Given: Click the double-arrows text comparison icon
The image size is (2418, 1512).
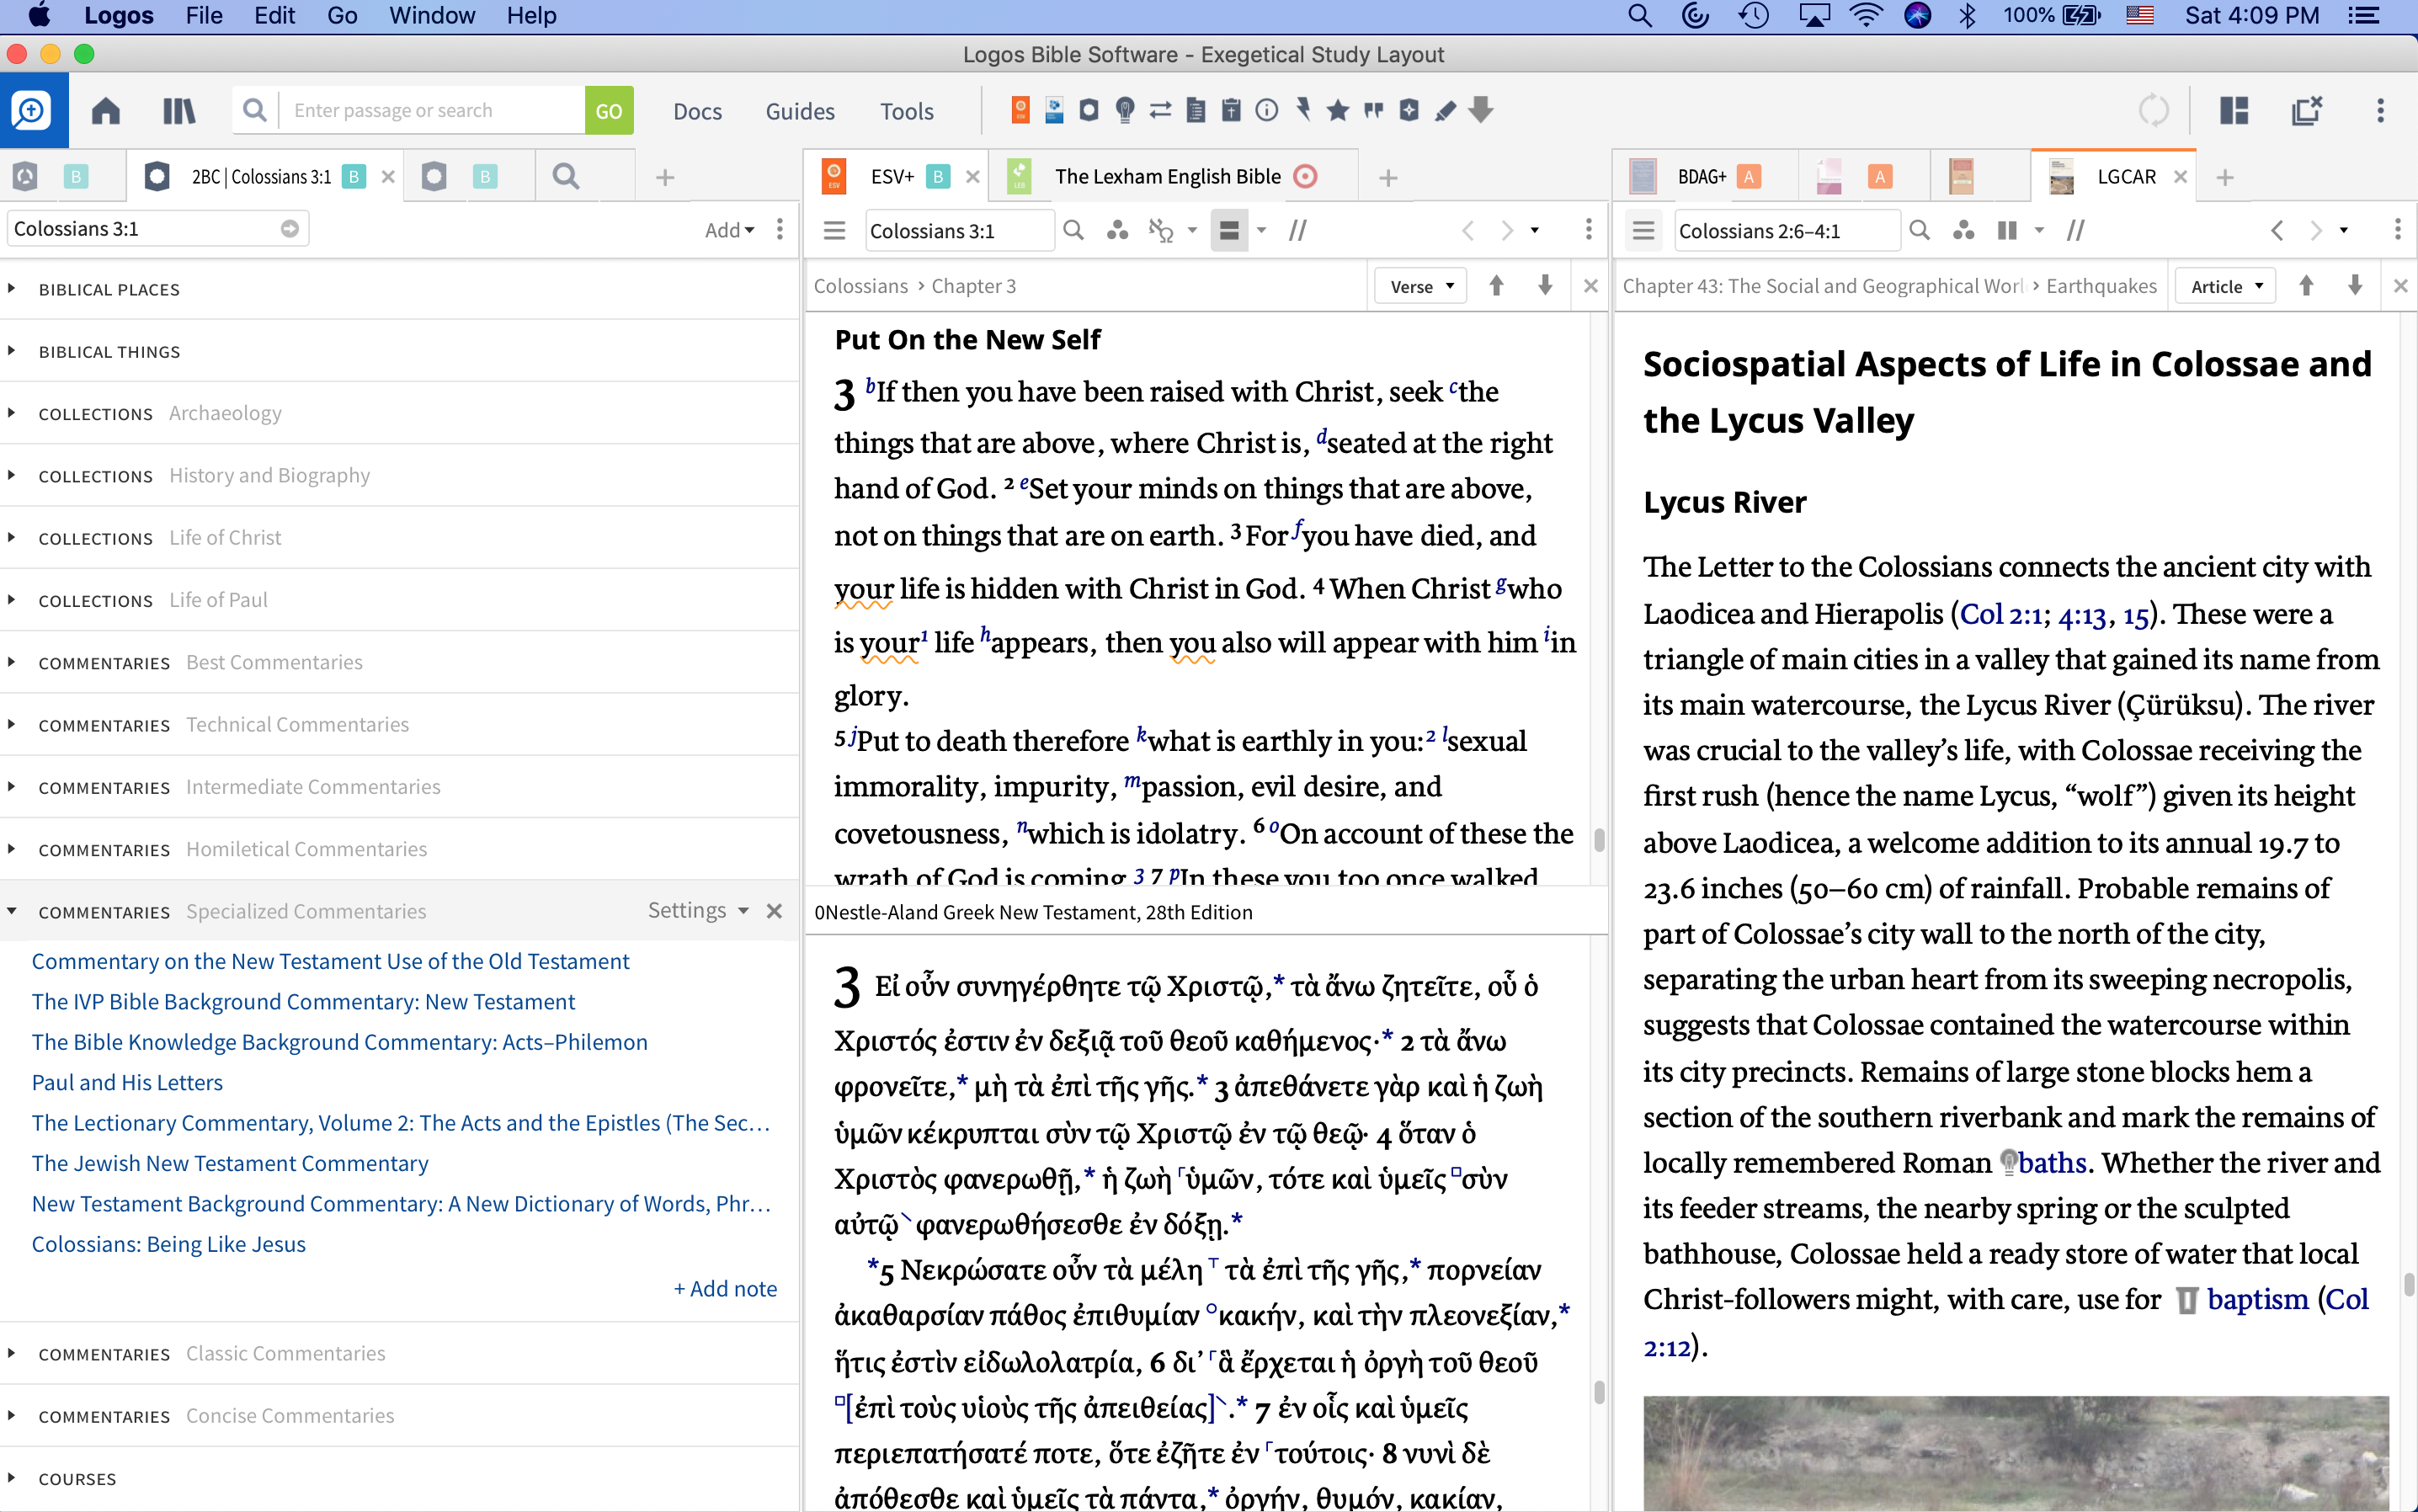Looking at the screenshot, I should coord(1160,110).
